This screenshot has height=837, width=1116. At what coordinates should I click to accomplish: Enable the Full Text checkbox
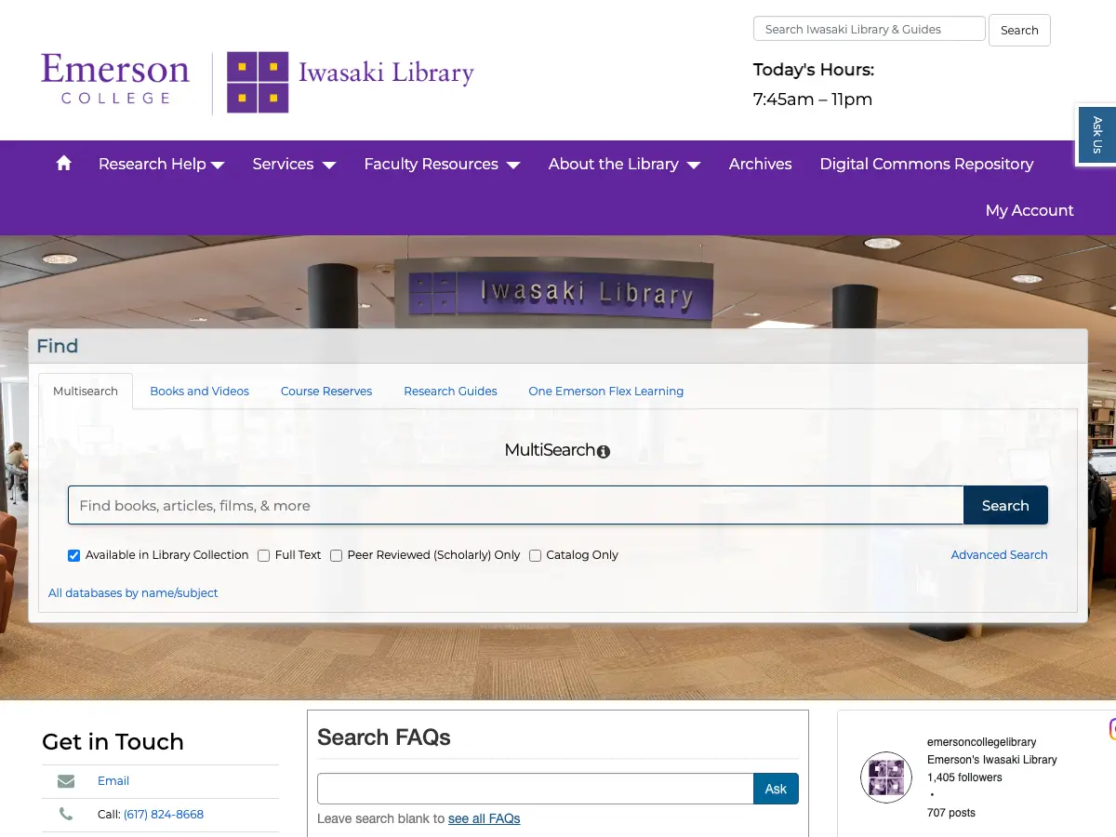(264, 555)
